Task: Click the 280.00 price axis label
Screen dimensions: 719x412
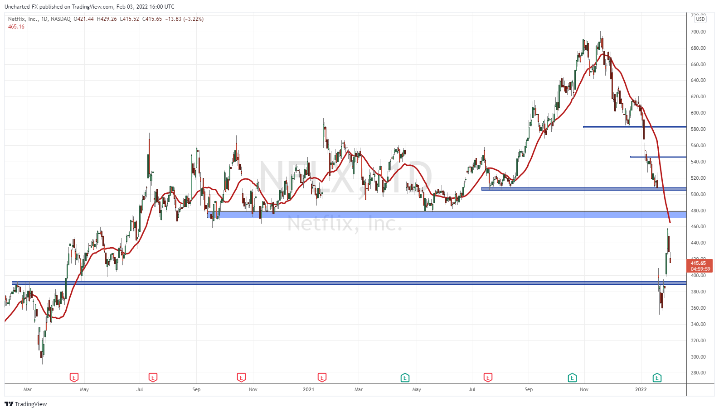Action: [x=698, y=373]
